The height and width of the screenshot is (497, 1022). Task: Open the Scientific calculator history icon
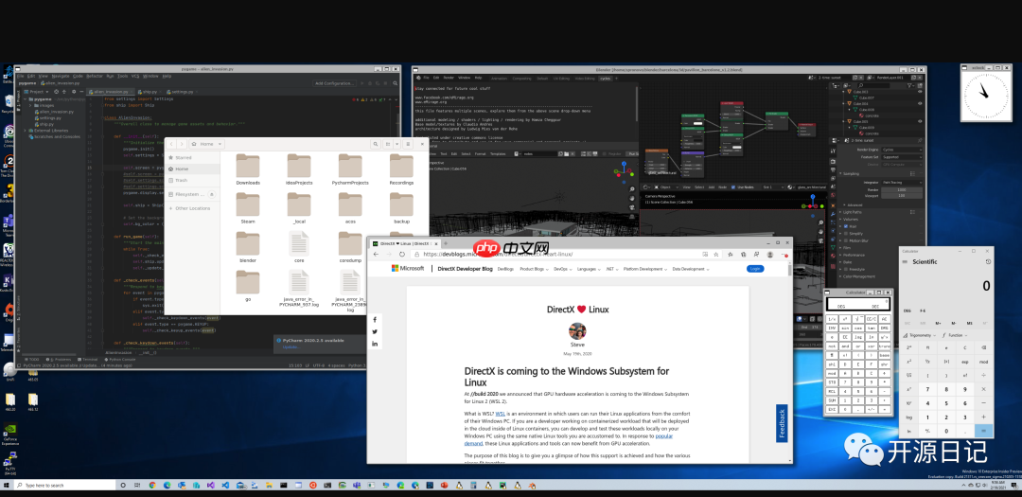point(988,261)
